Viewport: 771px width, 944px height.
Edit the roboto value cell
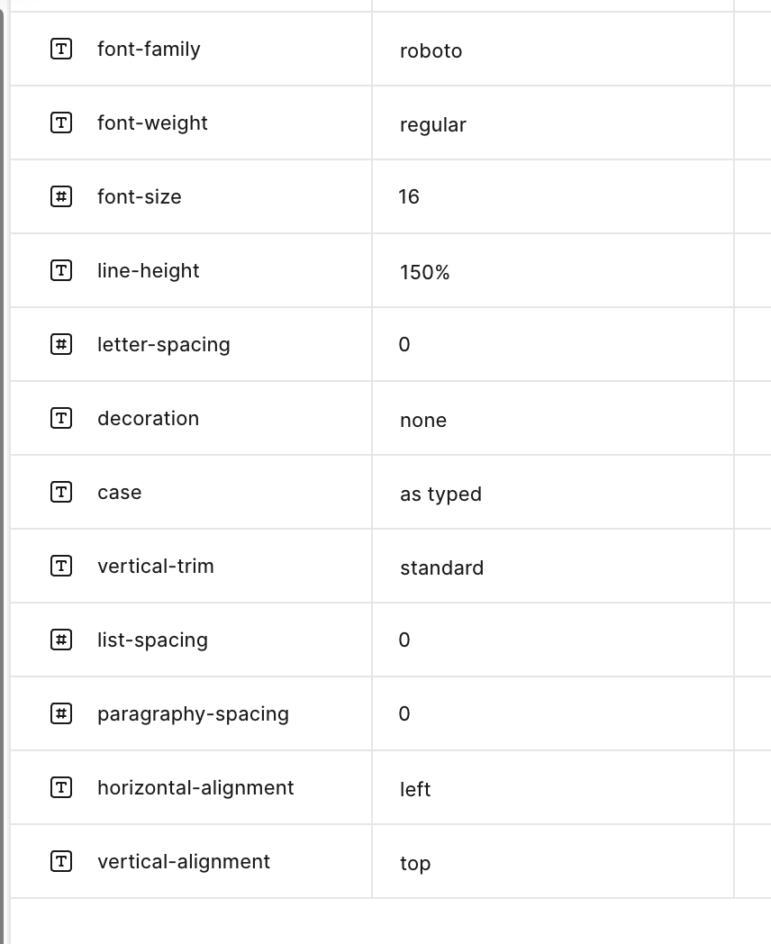coord(552,50)
